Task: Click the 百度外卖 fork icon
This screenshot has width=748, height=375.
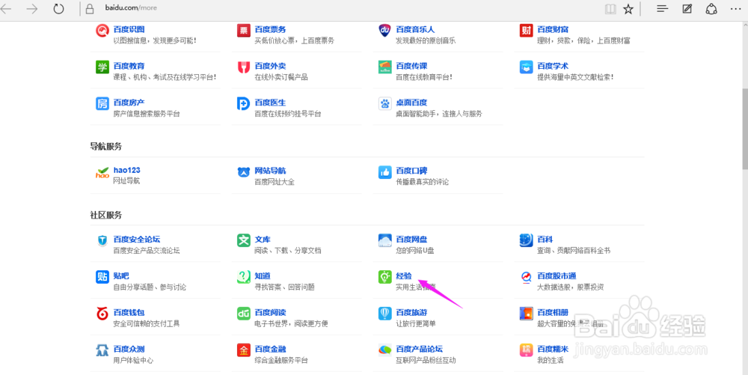Action: [243, 67]
